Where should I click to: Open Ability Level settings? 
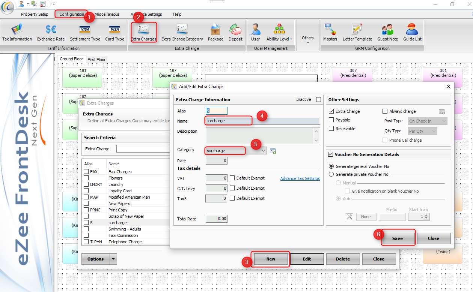coord(279,32)
